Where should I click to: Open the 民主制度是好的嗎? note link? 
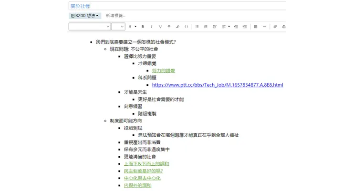point(144,171)
